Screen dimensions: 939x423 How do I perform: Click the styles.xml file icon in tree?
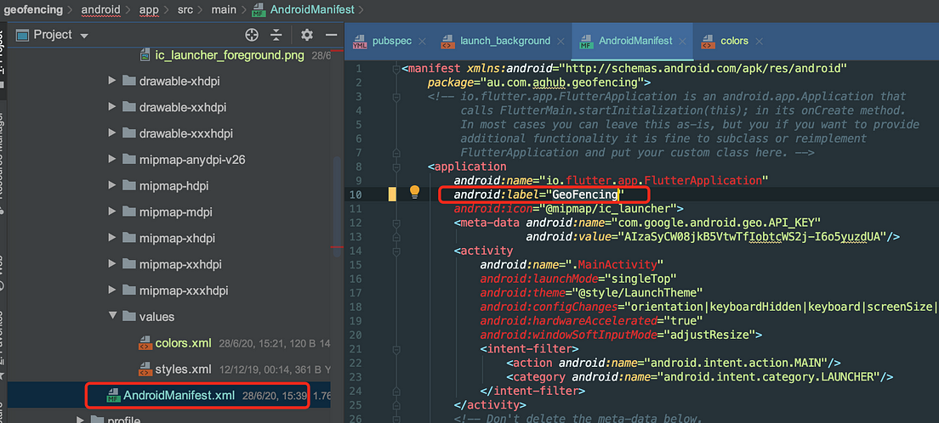point(145,369)
